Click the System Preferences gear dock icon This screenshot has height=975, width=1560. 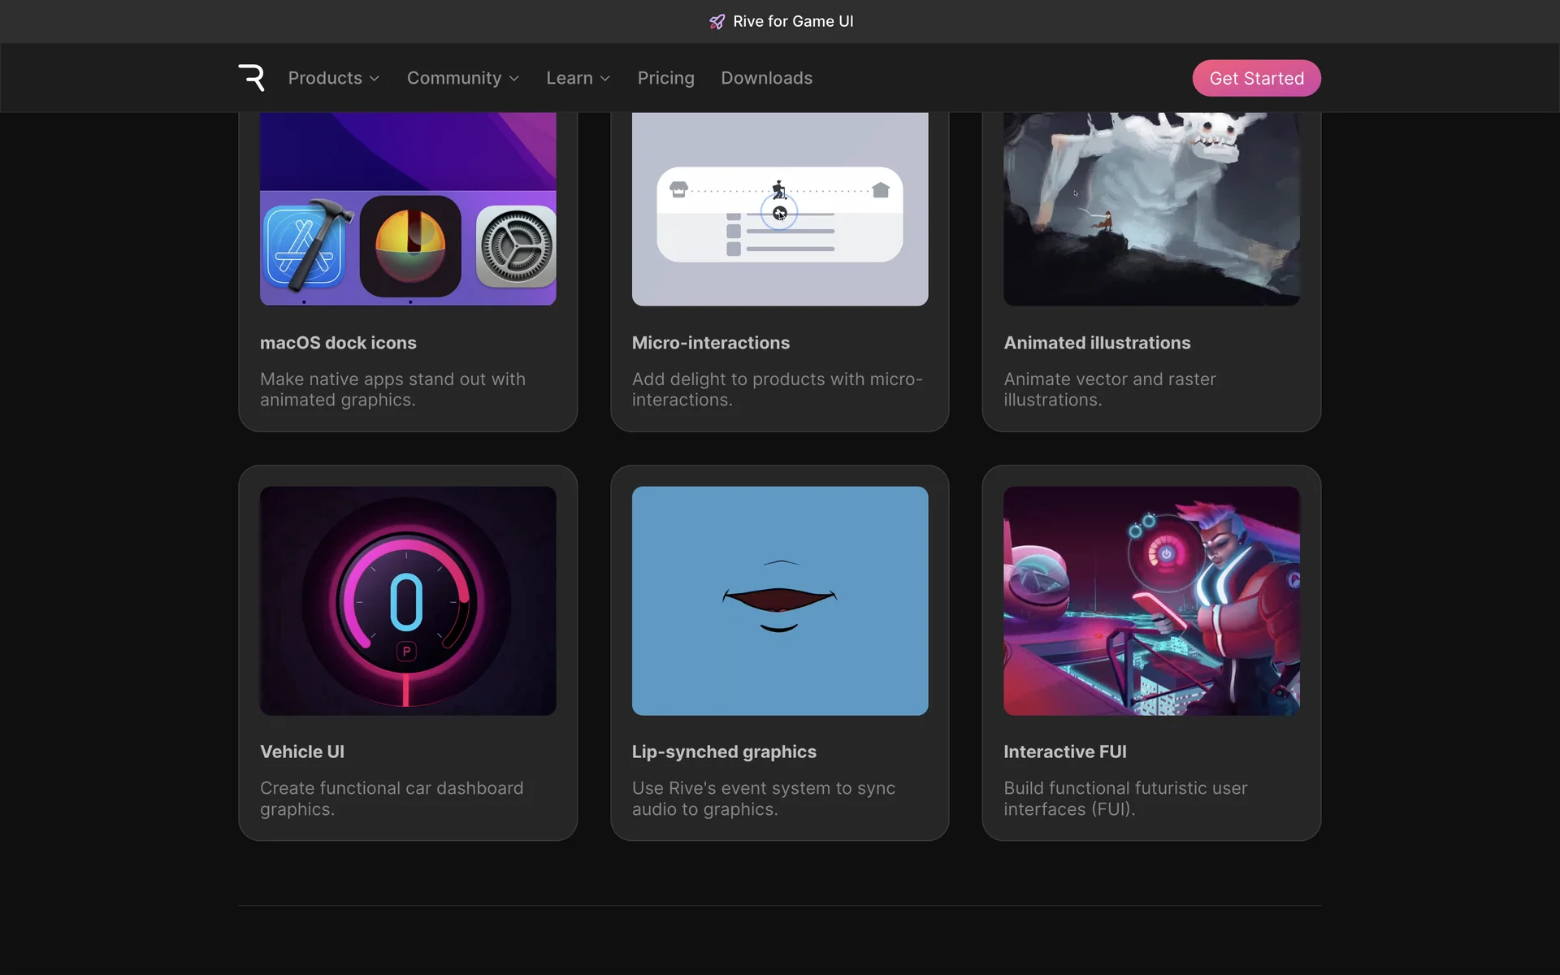click(x=516, y=246)
